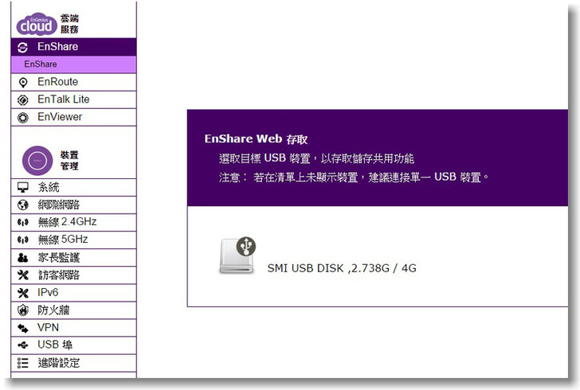Select SMI USB DISK ,2.738G / 4G
Image resolution: width=580 pixels, height=390 pixels.
[342, 268]
